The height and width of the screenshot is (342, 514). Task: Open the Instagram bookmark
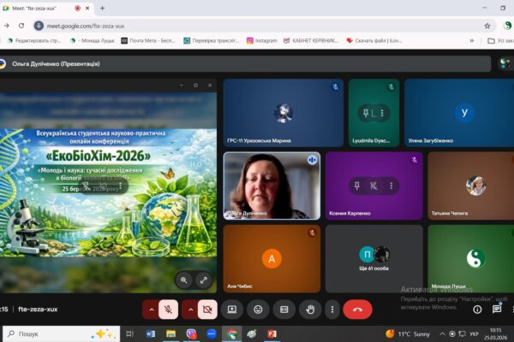(262, 40)
